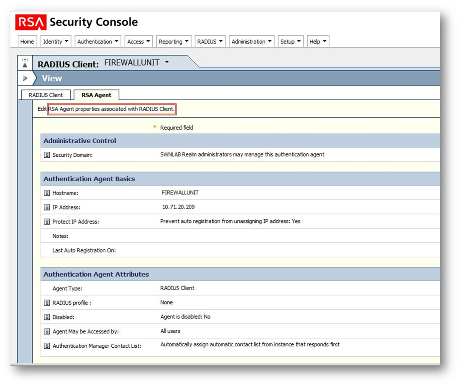Open the Identity dropdown menu
The width and height of the screenshot is (461, 387).
tap(56, 41)
